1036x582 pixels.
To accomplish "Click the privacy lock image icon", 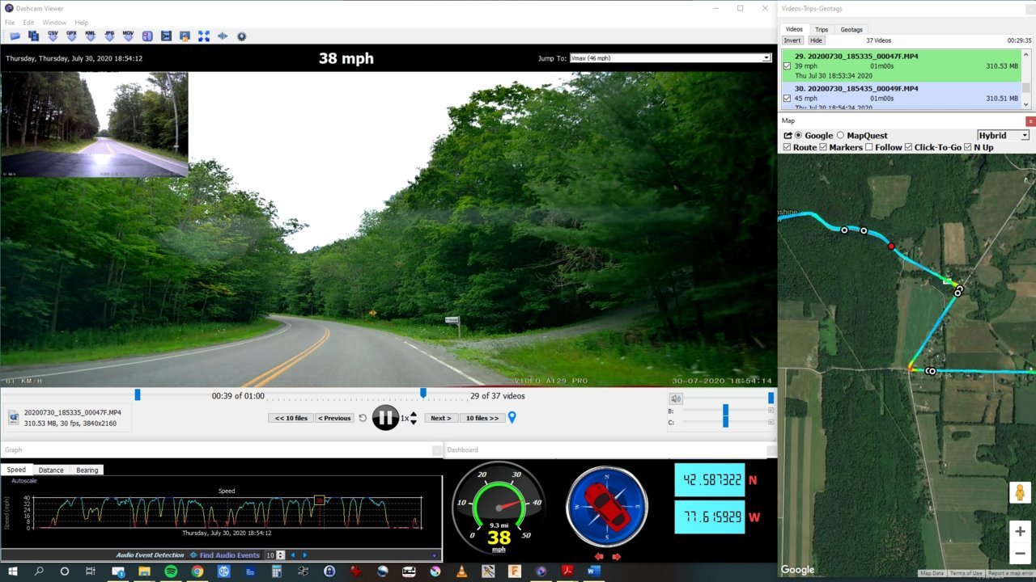I will pyautogui.click(x=185, y=36).
